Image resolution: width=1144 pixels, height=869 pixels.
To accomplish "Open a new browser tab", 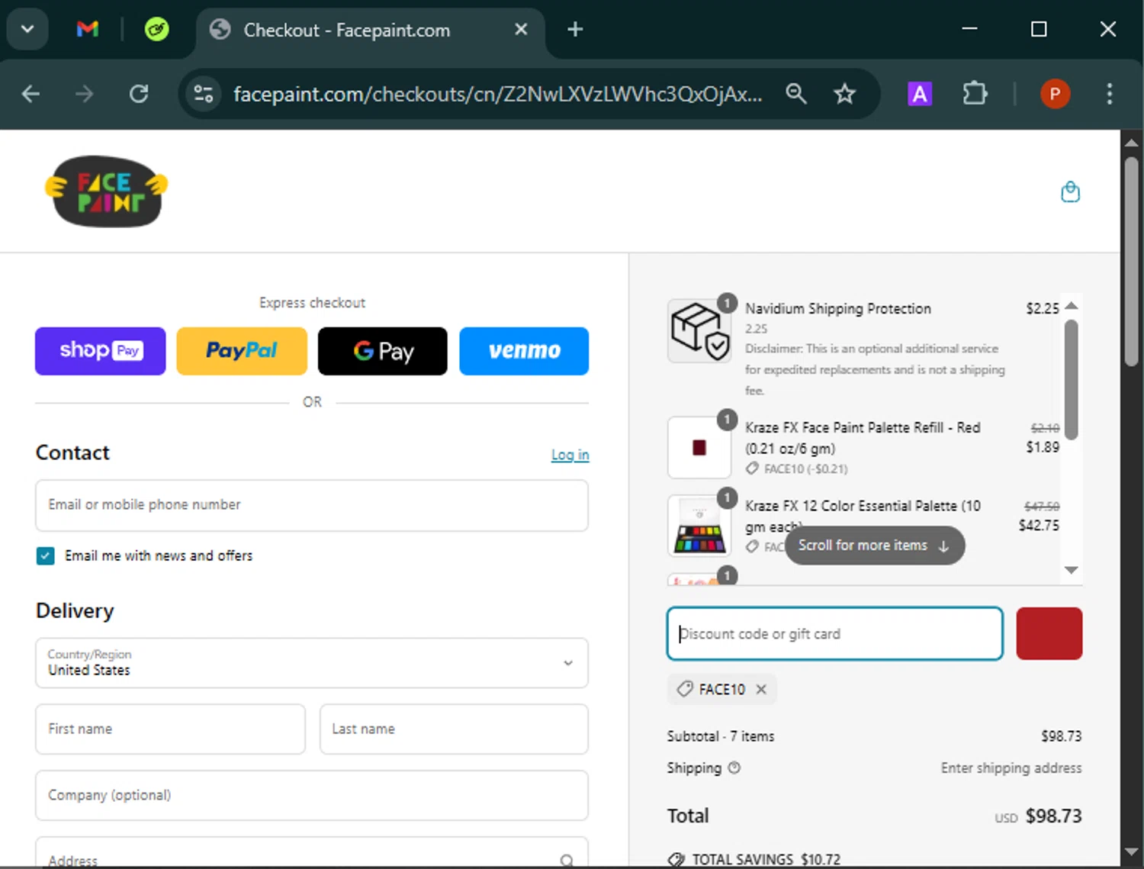I will coord(575,29).
